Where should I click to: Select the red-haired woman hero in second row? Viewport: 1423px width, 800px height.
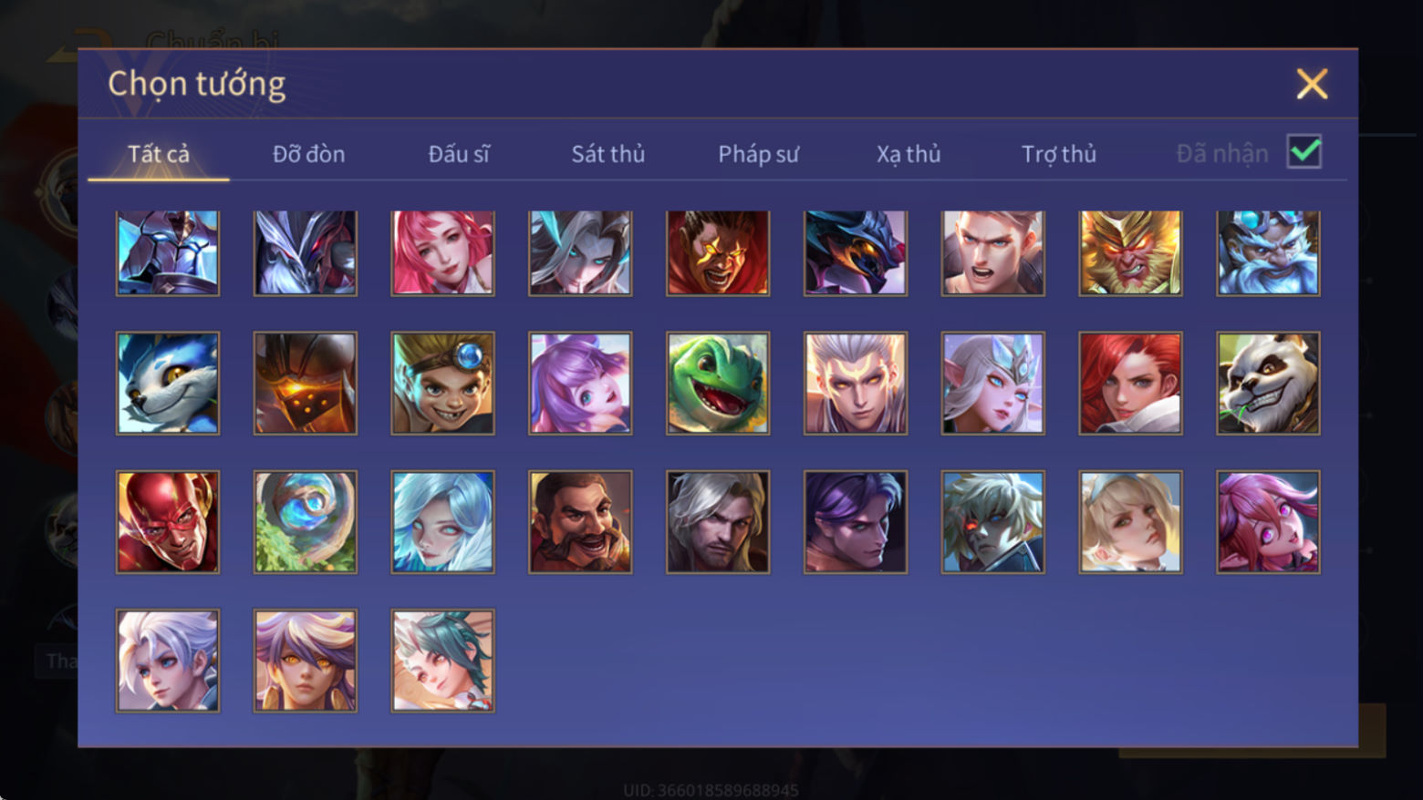1130,384
